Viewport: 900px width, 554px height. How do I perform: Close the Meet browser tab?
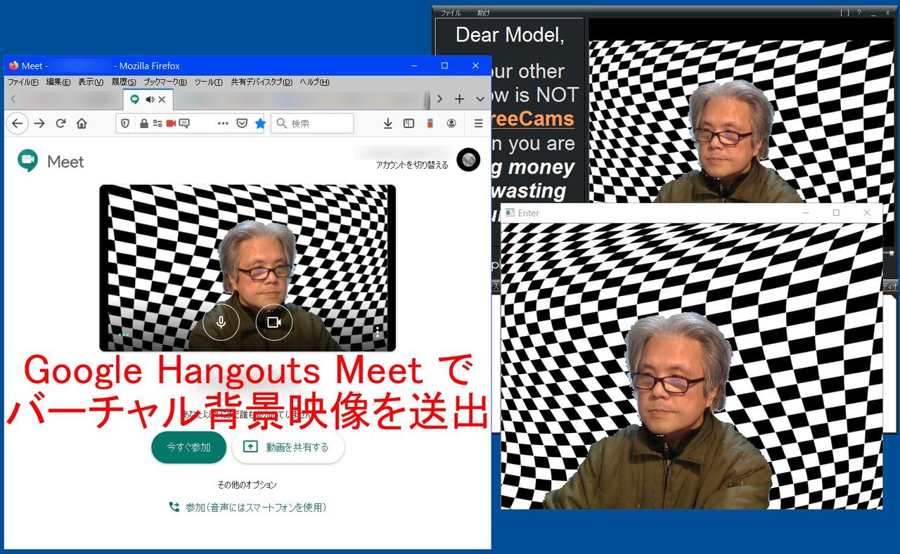[162, 100]
